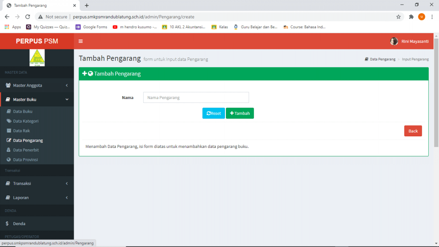Click the browser forward arrow
439x247 pixels.
click(x=17, y=17)
